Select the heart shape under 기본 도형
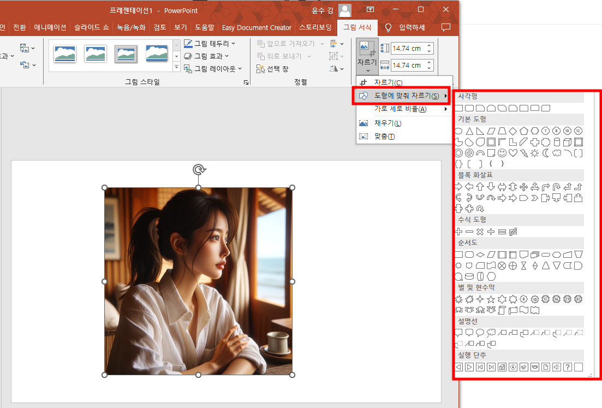 (514, 152)
